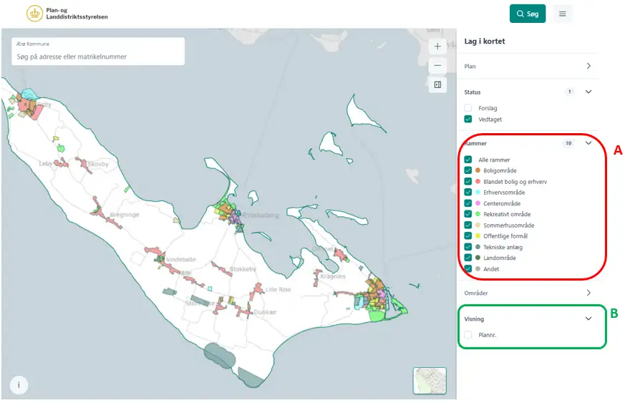This screenshot has width=625, height=403.
Task: Click Plan- og Landdistriktsstyrelsen crown logo
Action: click(34, 14)
